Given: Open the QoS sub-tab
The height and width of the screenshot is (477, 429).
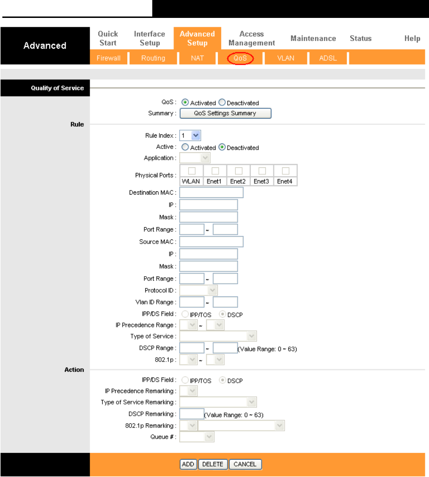Looking at the screenshot, I should coord(240,58).
